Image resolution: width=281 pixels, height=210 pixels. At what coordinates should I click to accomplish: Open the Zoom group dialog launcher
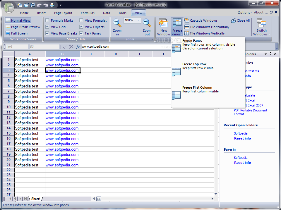pyautogui.click(x=152, y=39)
